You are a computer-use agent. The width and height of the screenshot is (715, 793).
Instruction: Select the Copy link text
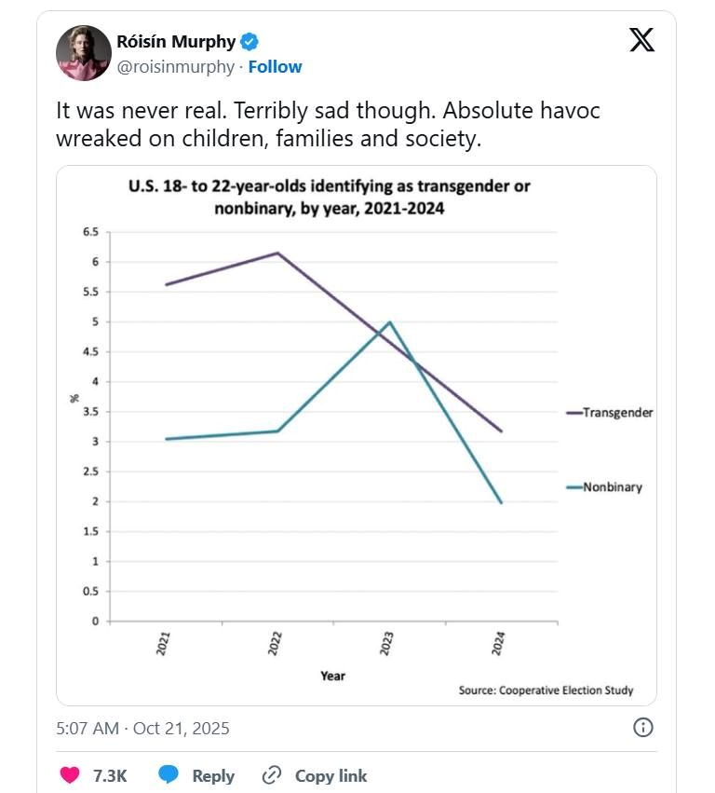click(x=330, y=775)
